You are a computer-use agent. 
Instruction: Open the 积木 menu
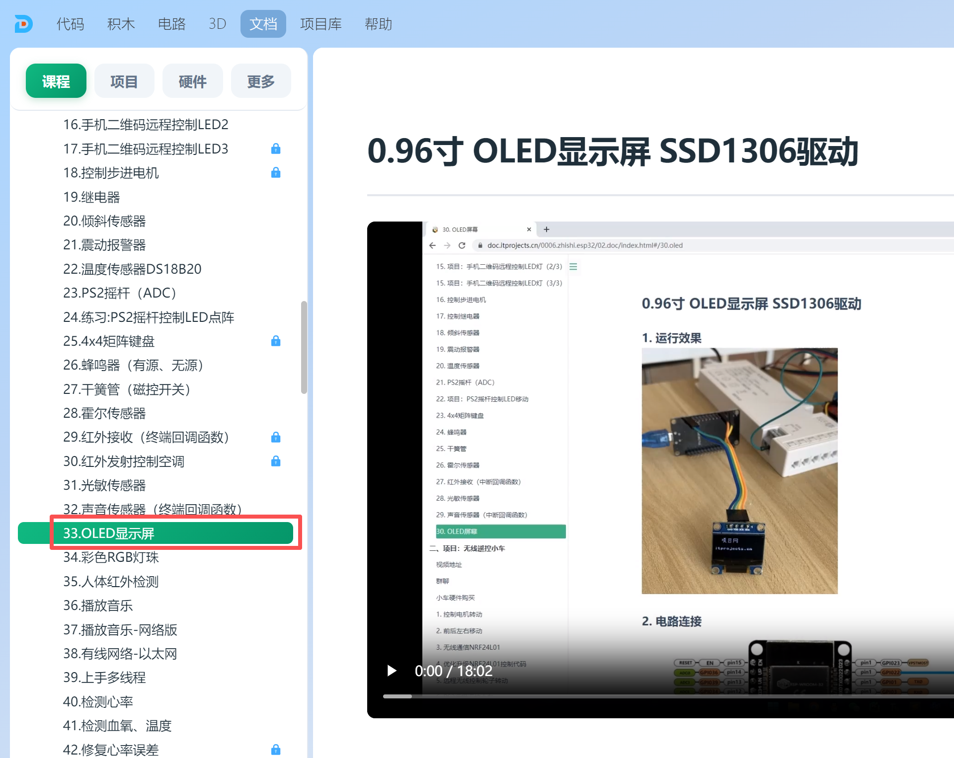pos(121,24)
